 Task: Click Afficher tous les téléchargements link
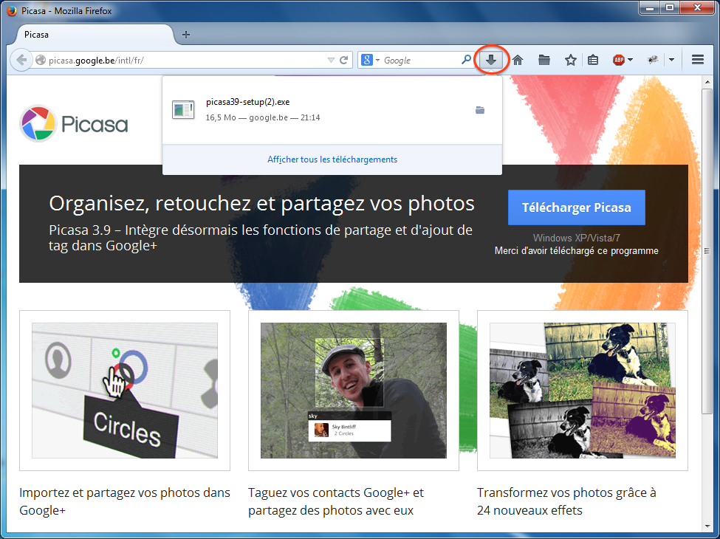(332, 159)
